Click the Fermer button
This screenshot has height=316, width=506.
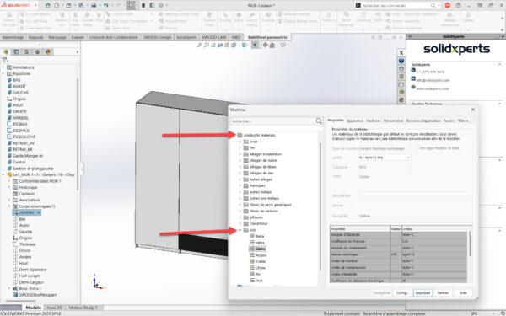click(443, 292)
